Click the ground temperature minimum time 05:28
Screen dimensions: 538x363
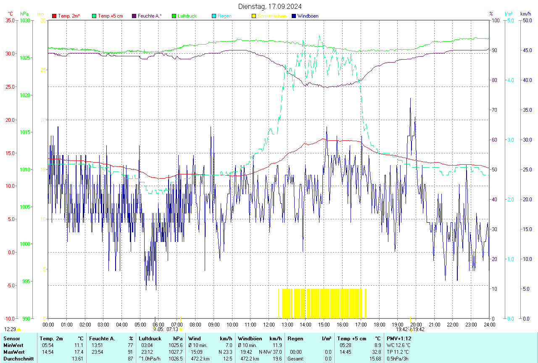coord(346,345)
